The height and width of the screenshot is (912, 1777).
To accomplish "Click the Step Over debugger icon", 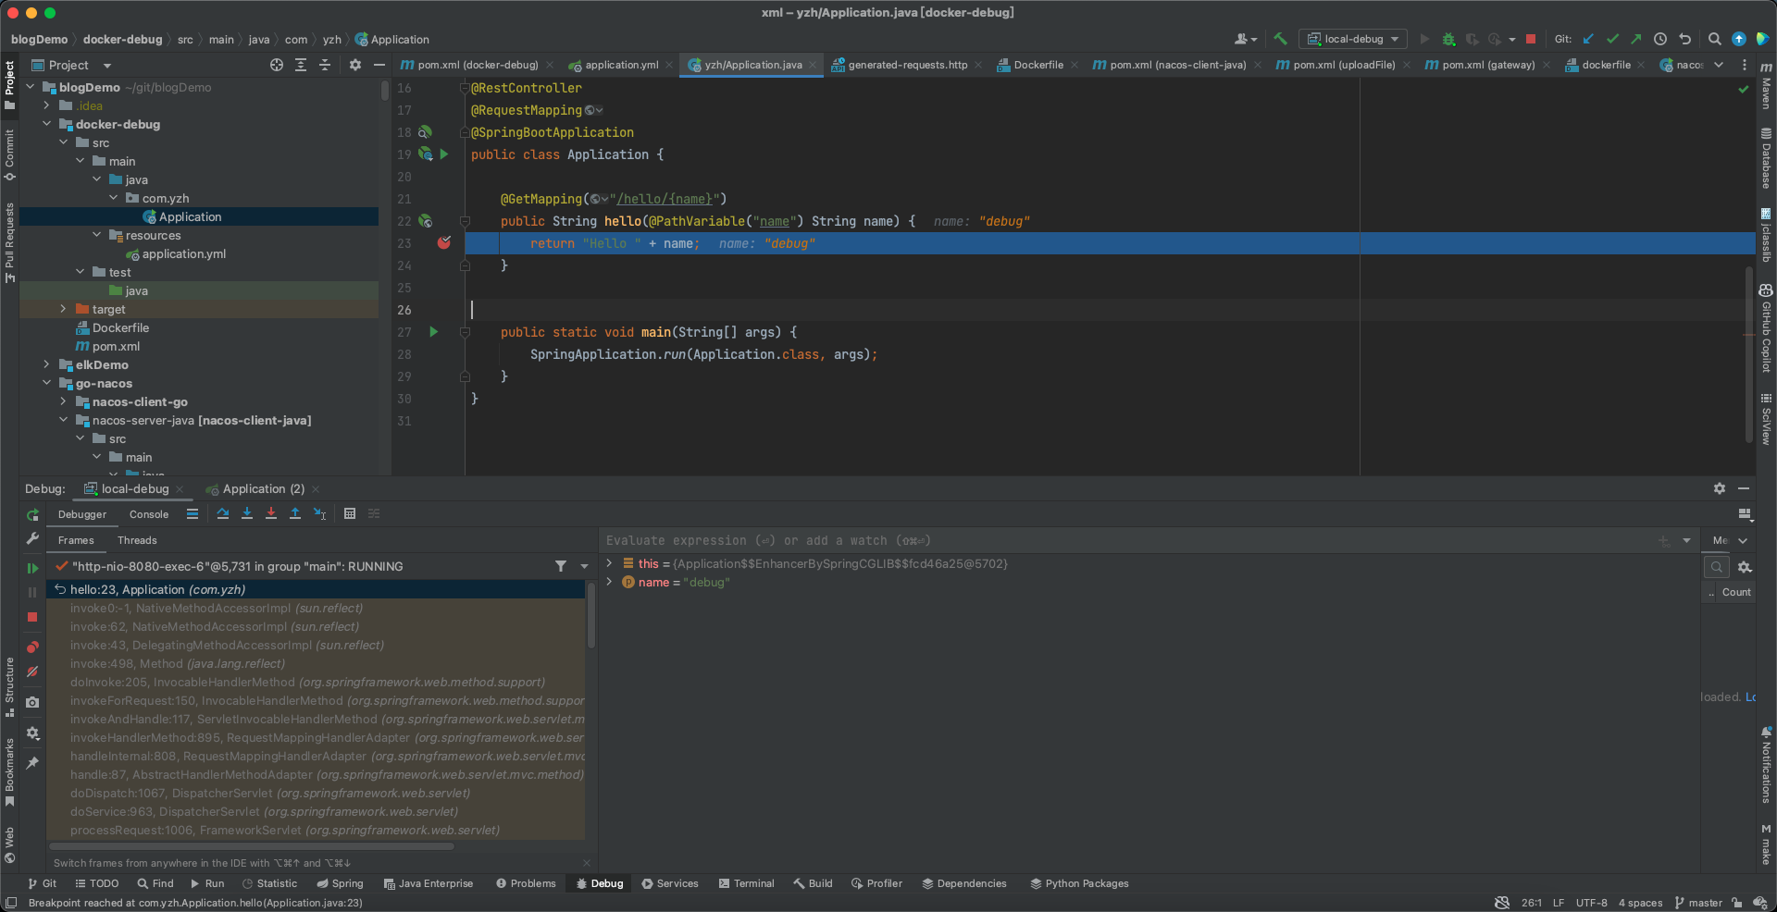I will (x=223, y=514).
